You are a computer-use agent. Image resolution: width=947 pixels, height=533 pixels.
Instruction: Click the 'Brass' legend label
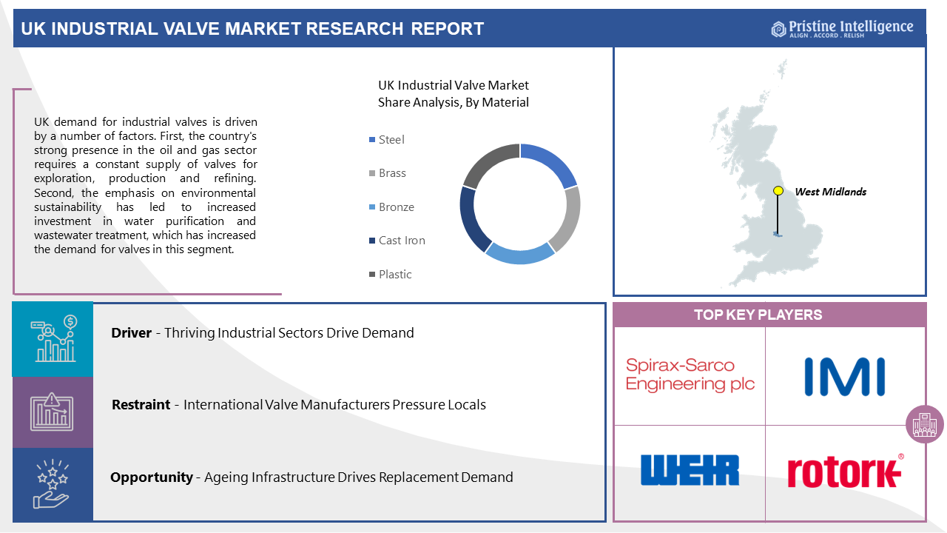coord(392,173)
